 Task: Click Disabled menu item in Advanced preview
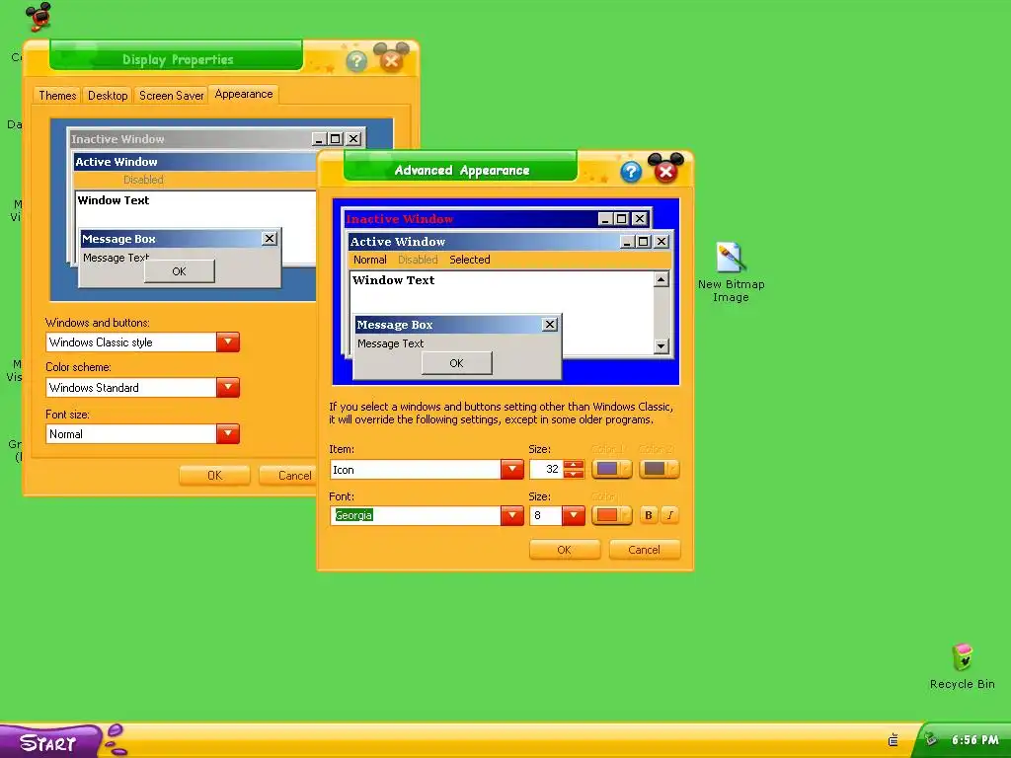click(418, 260)
